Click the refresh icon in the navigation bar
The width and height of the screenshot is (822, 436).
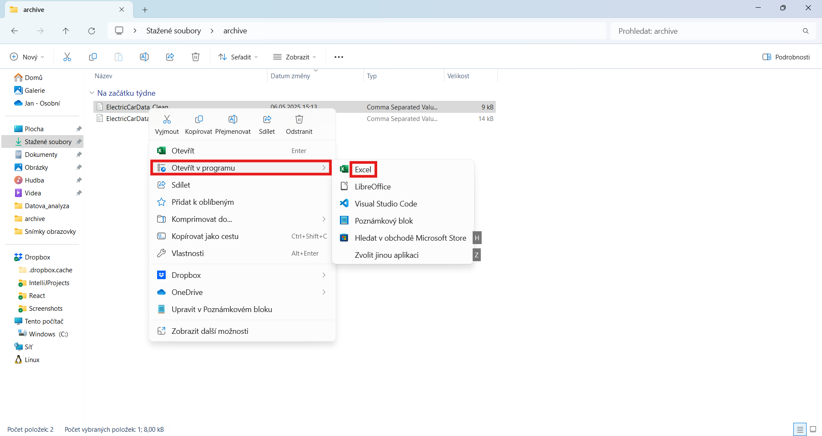pos(92,31)
